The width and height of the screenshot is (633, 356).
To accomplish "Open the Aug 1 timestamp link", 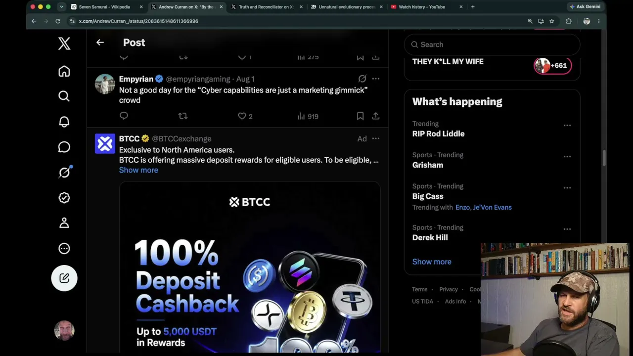I will (245, 79).
